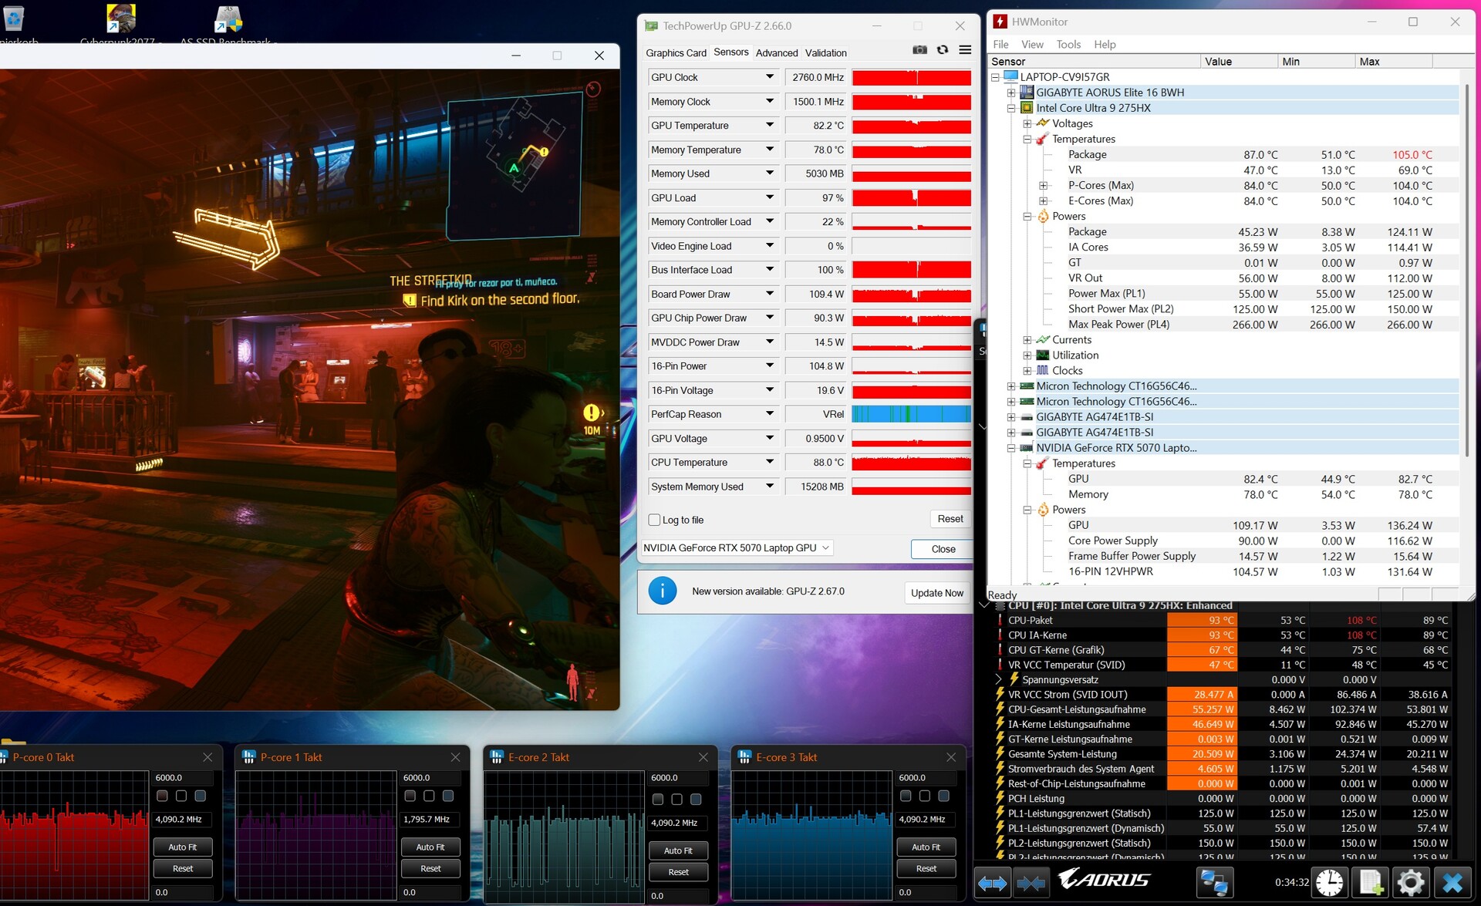Open GPU-Z hamburger menu icon
The width and height of the screenshot is (1481, 906).
(x=965, y=50)
